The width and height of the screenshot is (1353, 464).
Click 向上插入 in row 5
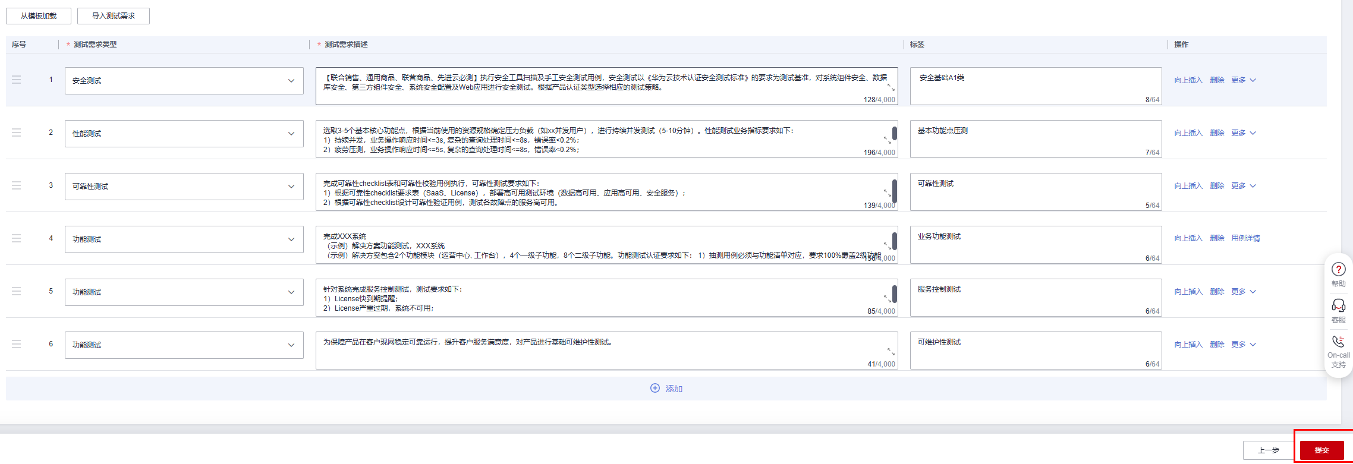(x=1188, y=292)
